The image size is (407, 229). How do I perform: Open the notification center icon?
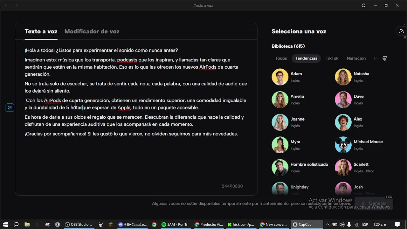tap(397, 225)
